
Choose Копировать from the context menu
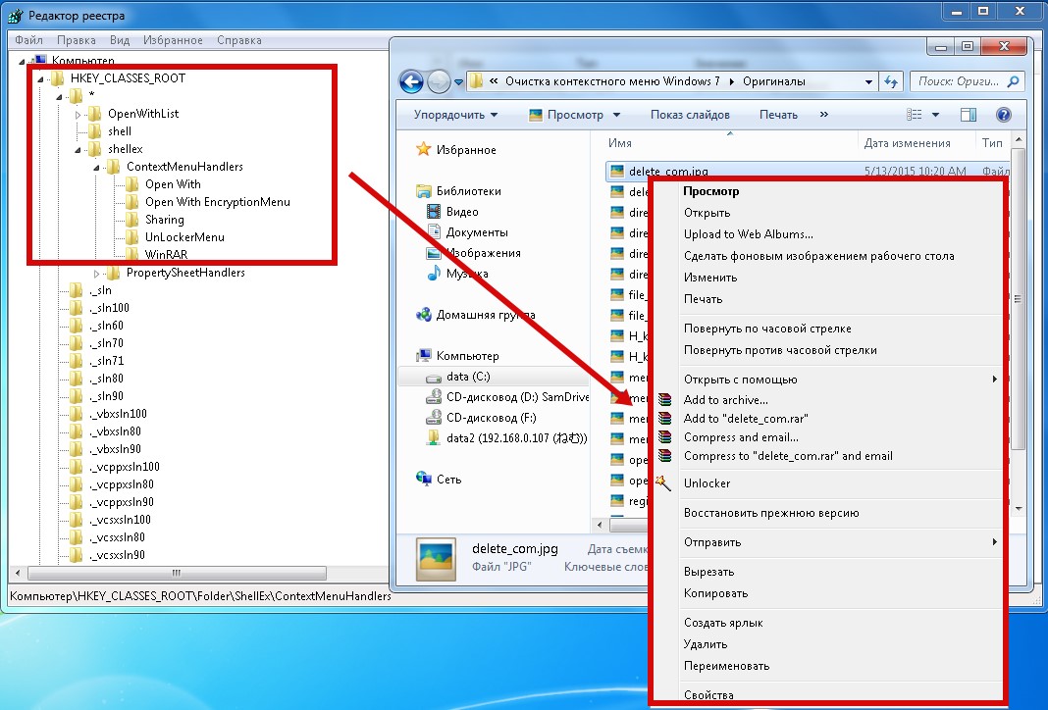point(715,593)
